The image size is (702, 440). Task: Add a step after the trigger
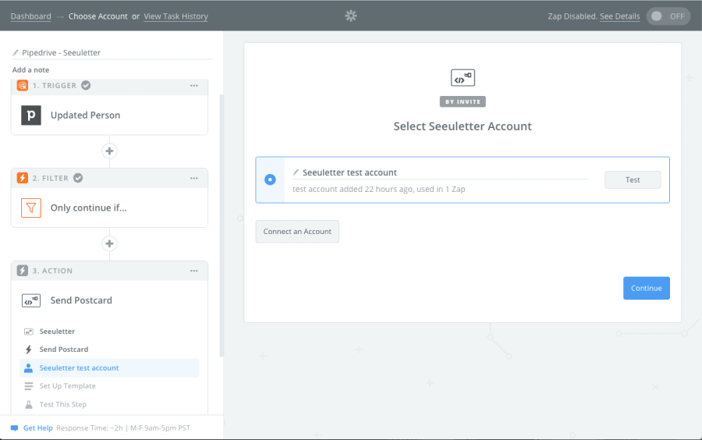point(110,151)
